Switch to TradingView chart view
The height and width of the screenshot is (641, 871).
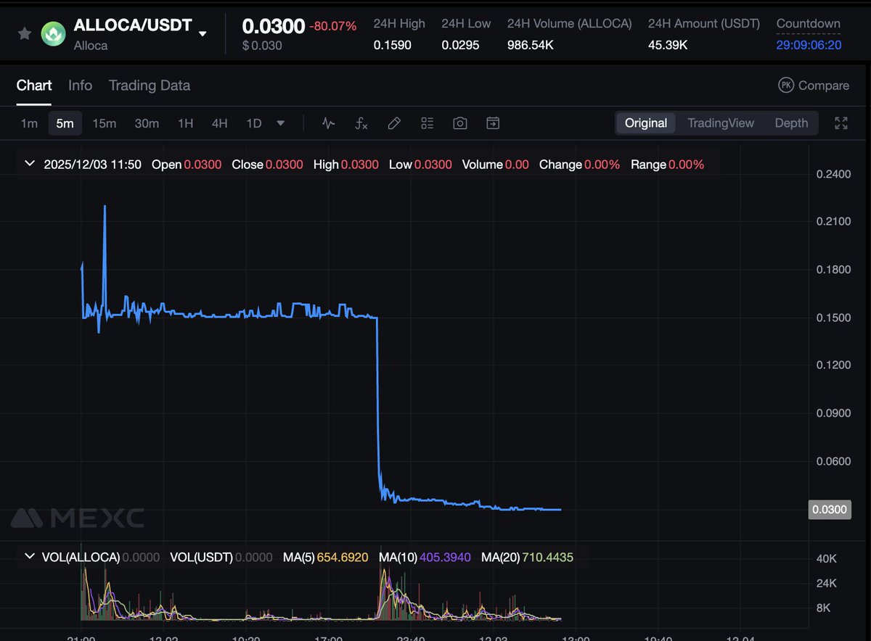tap(721, 123)
